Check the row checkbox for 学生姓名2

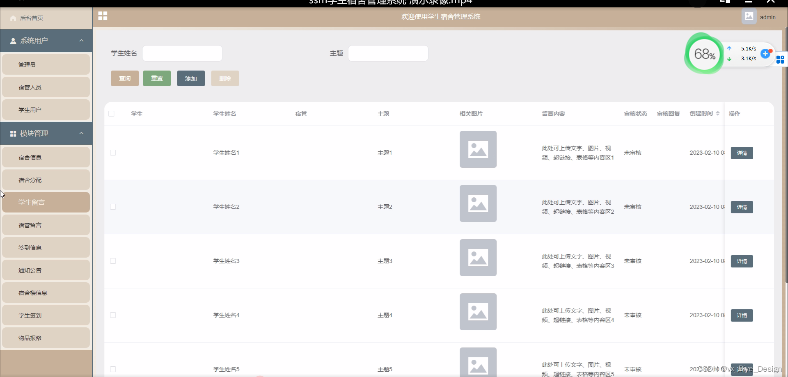pos(113,207)
